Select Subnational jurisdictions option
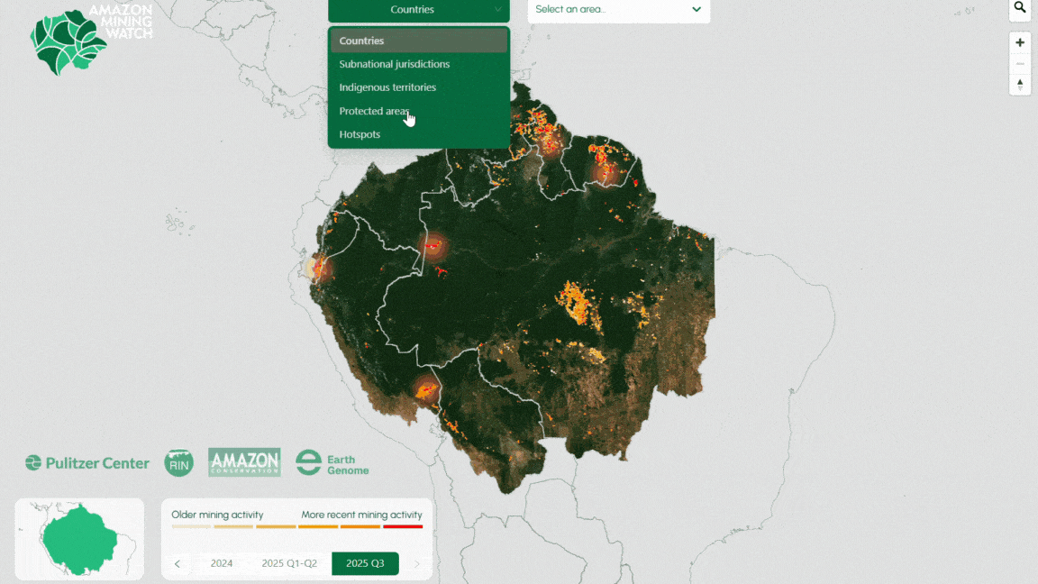The image size is (1038, 584). pos(395,64)
